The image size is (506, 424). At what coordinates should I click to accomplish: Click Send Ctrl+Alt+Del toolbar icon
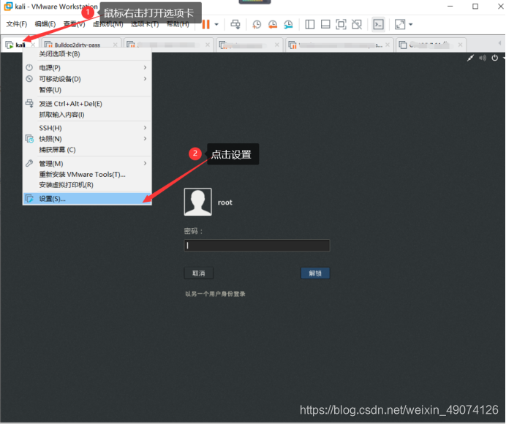click(x=235, y=24)
